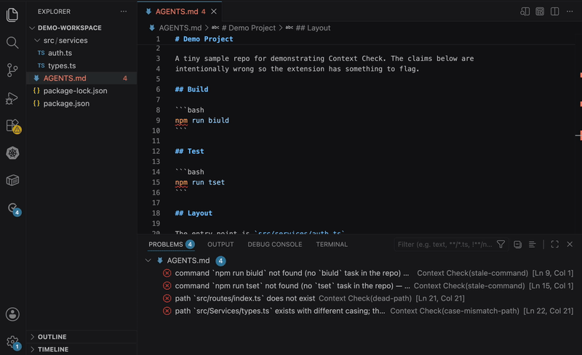Open the Explorer view in activity bar
The image size is (582, 355).
(x=12, y=15)
